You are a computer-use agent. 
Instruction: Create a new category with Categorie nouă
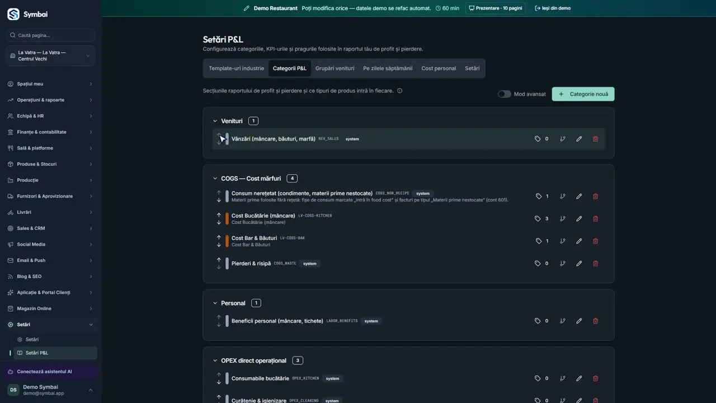click(x=583, y=94)
